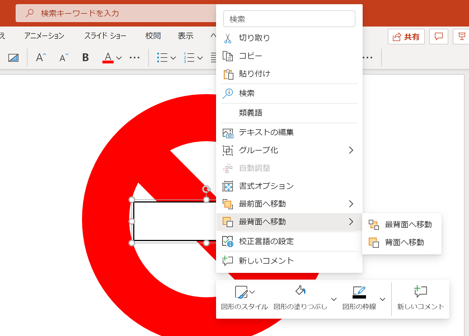
Task: Click the 図形の塗りつぶし paint bucket icon
Action: tap(300, 291)
